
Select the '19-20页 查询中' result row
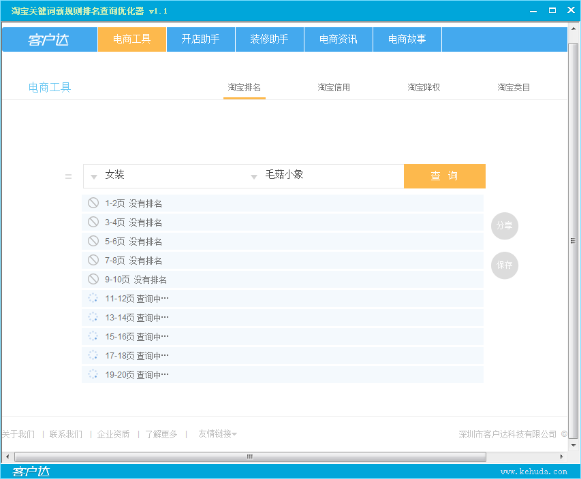click(283, 375)
